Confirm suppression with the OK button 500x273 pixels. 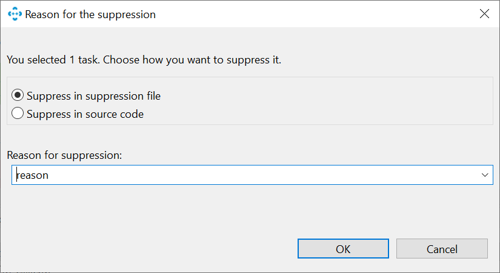point(343,249)
